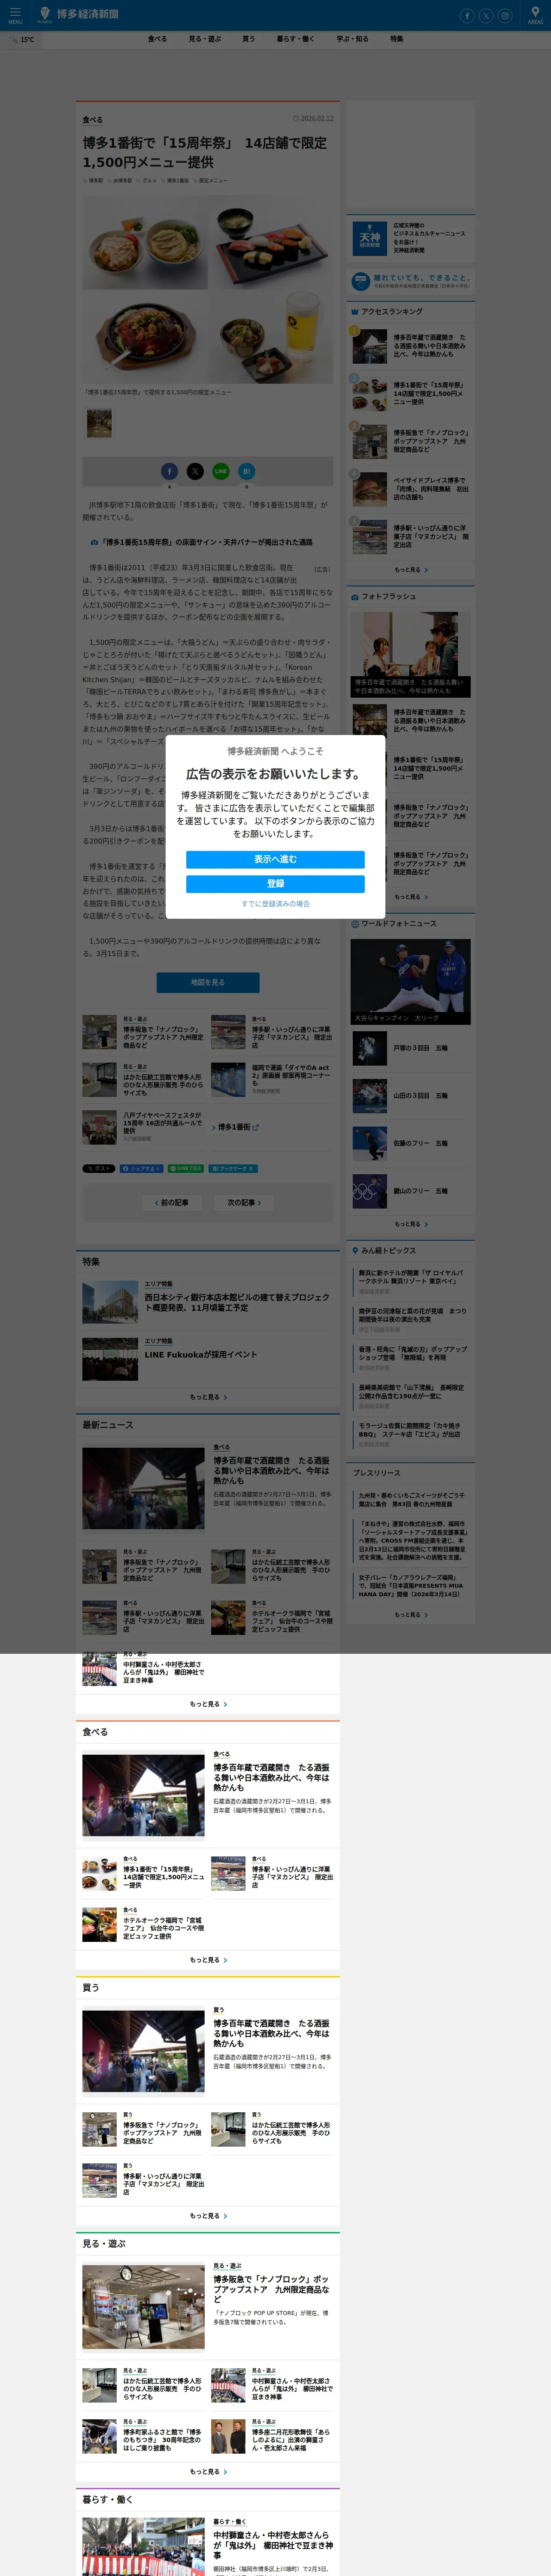Open the 博多1番街 external link icon
Image resolution: width=551 pixels, height=2576 pixels.
(x=256, y=1127)
